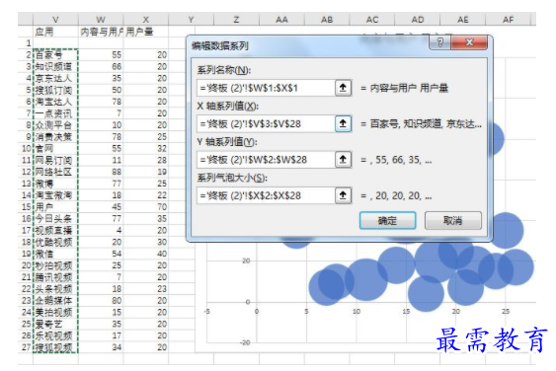The height and width of the screenshot is (371, 556).
Task: Select the cell 搜狐订阅
Action: (x=55, y=90)
